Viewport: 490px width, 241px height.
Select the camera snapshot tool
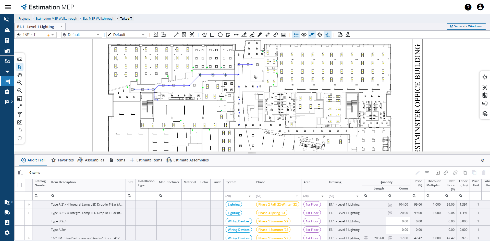[20, 122]
